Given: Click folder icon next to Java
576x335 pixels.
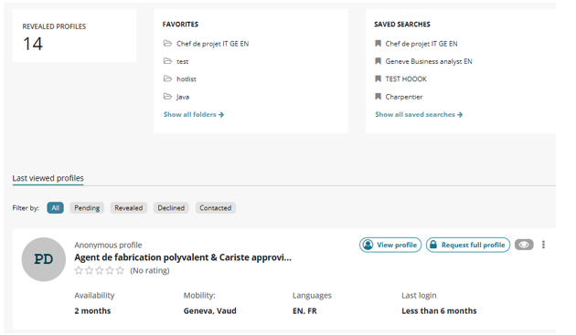Looking at the screenshot, I should 167,97.
